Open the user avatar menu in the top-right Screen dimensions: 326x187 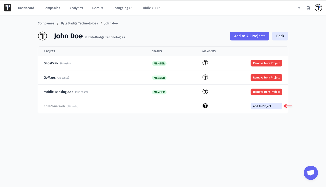click(x=318, y=8)
